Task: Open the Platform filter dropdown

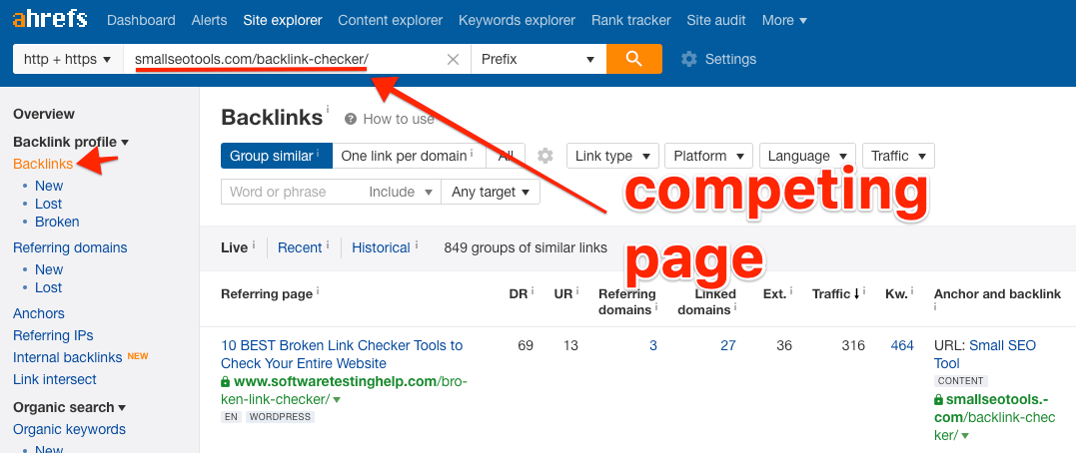Action: point(709,157)
